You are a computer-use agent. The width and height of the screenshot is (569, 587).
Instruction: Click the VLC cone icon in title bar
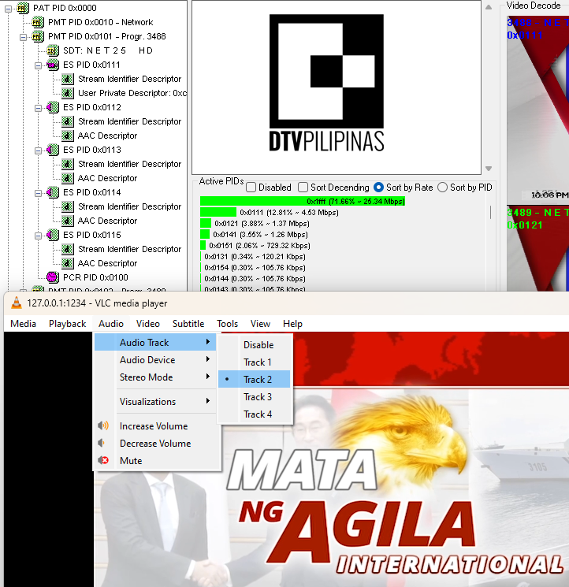(x=16, y=303)
